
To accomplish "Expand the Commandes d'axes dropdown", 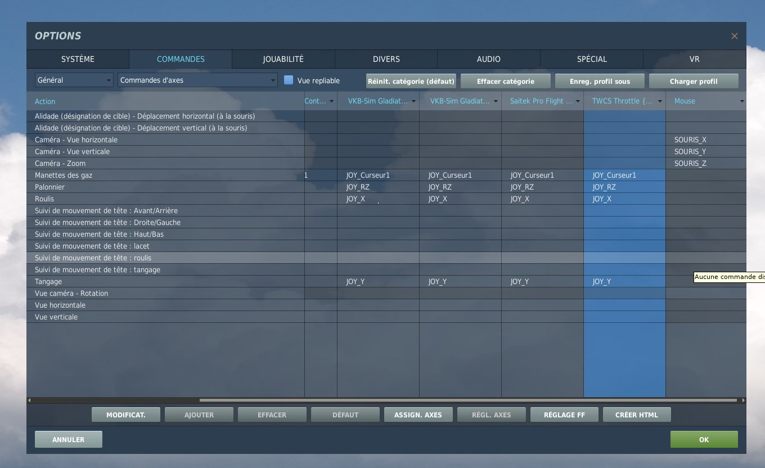I will 197,80.
